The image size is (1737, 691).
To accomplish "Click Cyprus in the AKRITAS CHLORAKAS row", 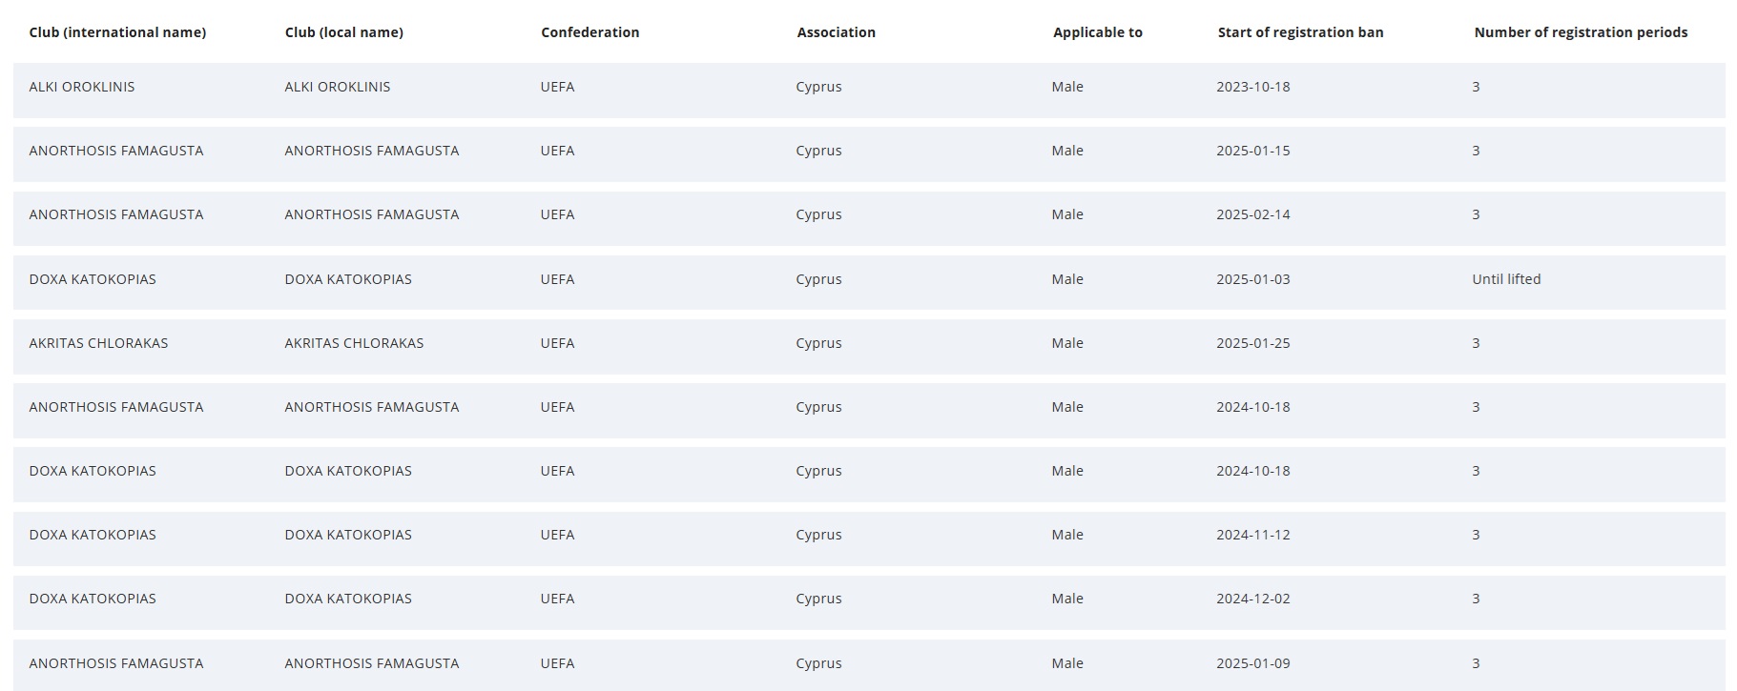I will pos(818,343).
